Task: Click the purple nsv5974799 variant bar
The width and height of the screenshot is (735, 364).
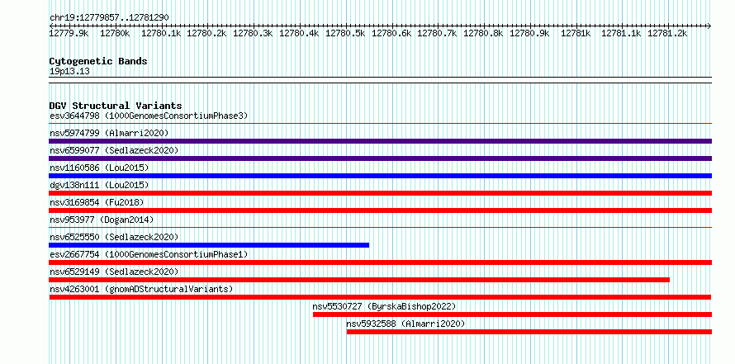Action: (380, 141)
